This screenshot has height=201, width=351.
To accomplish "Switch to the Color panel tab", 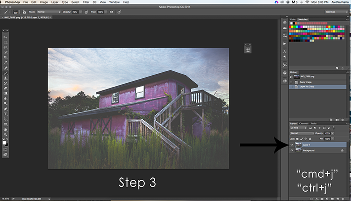I will [x=293, y=19].
